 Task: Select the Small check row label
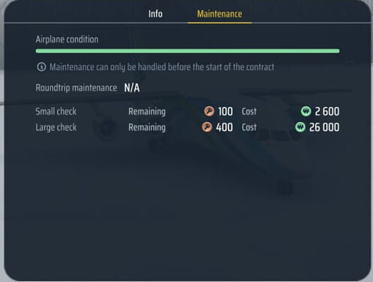pyautogui.click(x=56, y=111)
